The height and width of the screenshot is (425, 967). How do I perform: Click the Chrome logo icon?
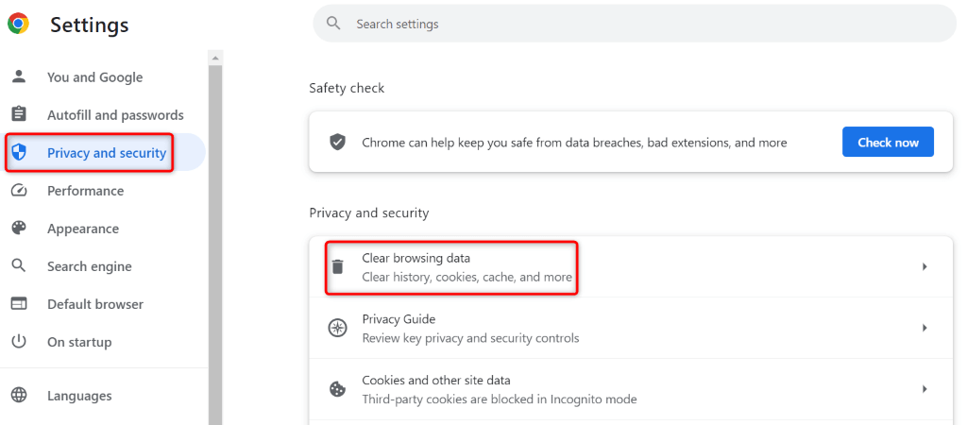(18, 24)
